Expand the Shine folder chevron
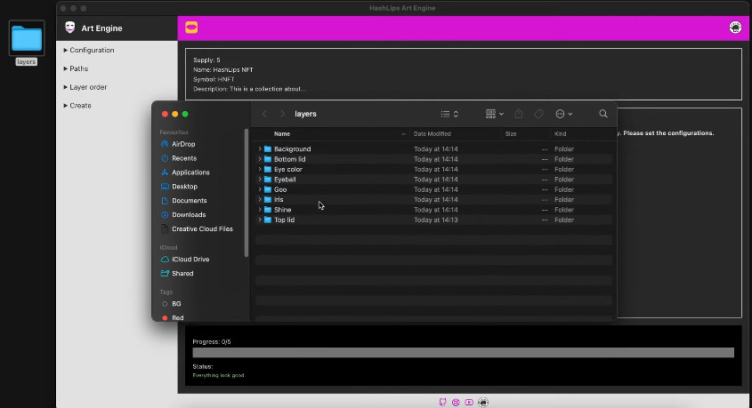 (260, 209)
